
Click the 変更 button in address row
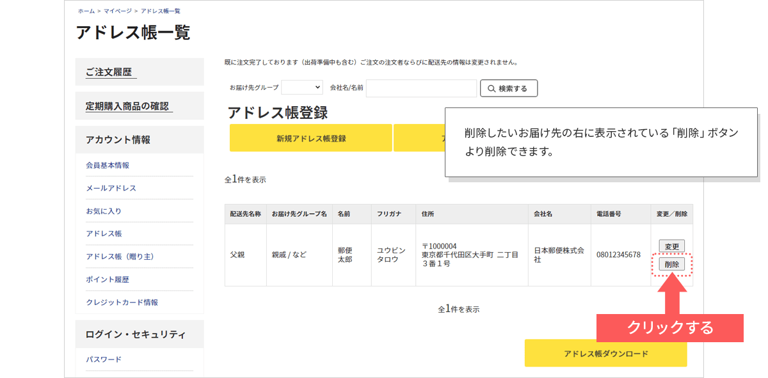click(x=671, y=246)
